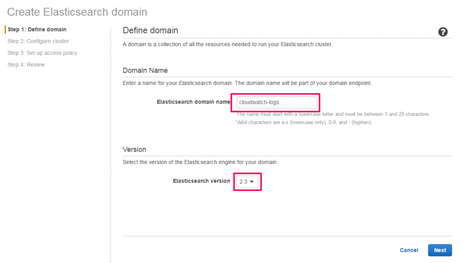Click the Define domain heading
The image size is (463, 263).
point(150,30)
